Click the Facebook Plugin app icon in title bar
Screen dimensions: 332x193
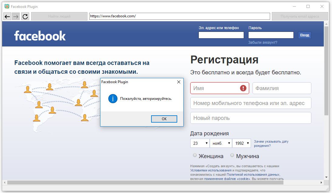click(7, 7)
